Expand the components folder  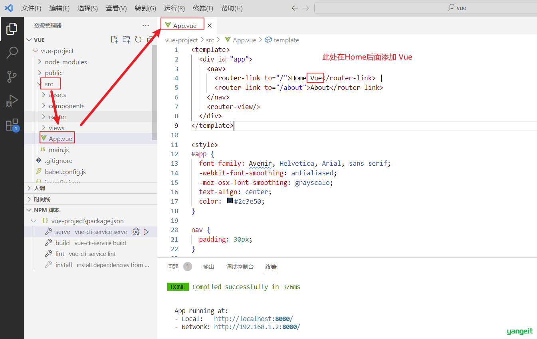[x=44, y=106]
